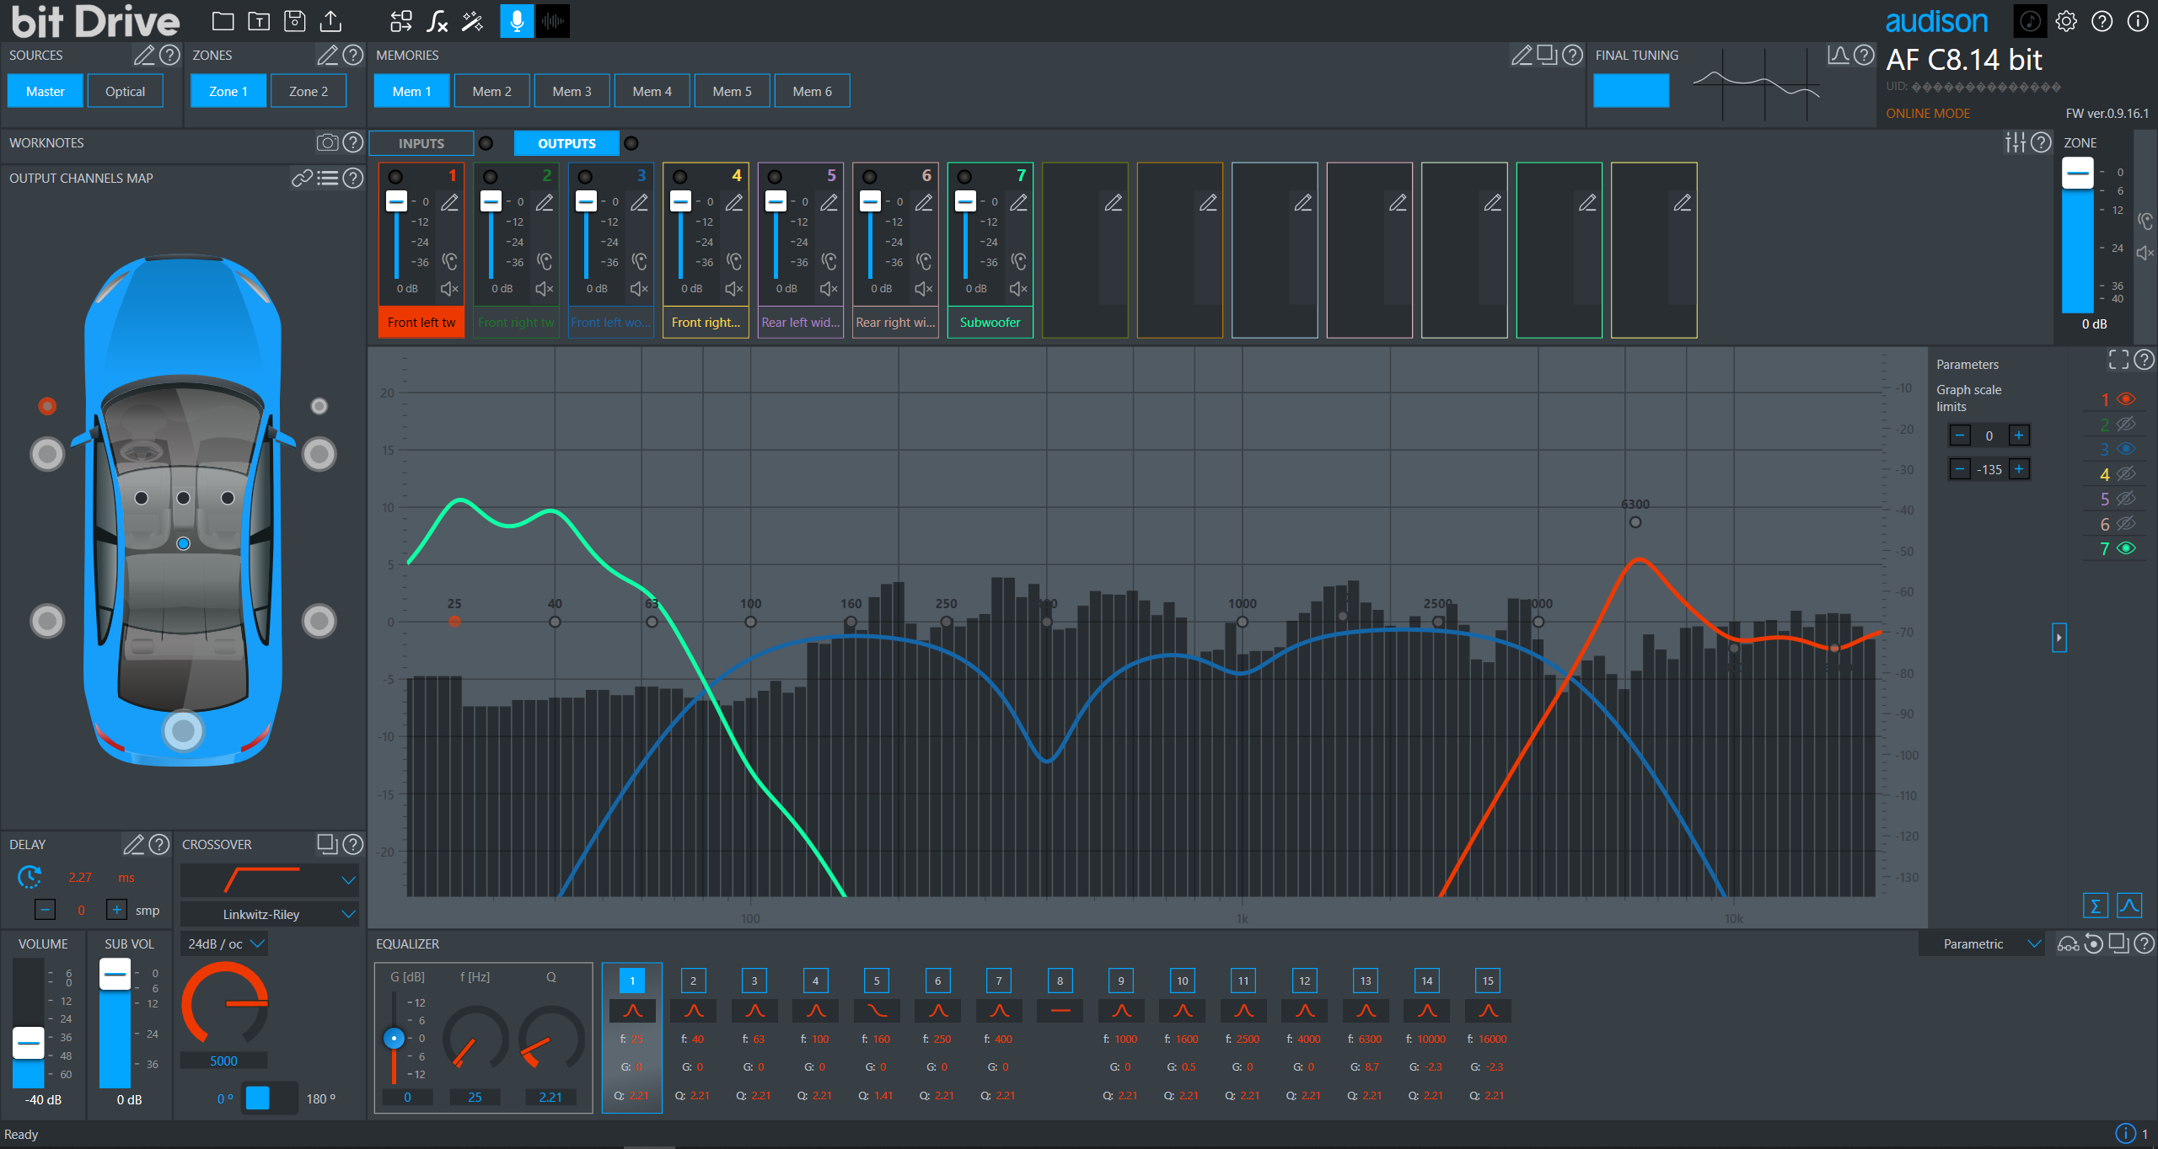Edit sources with pencil icon
The image size is (2158, 1149).
(x=145, y=56)
